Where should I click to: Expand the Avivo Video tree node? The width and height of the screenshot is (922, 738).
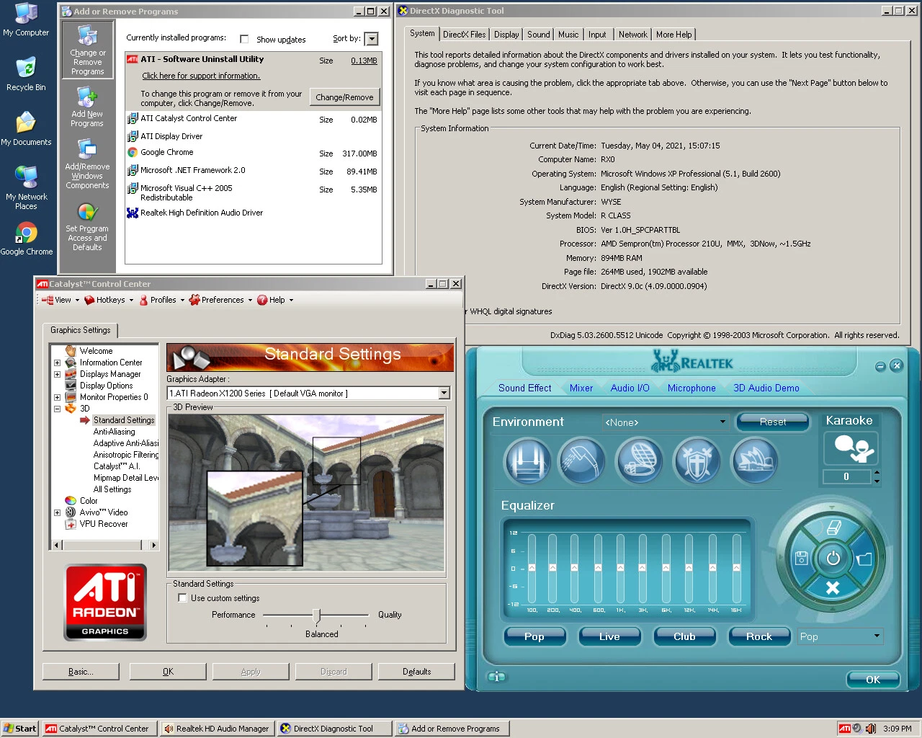tap(57, 512)
